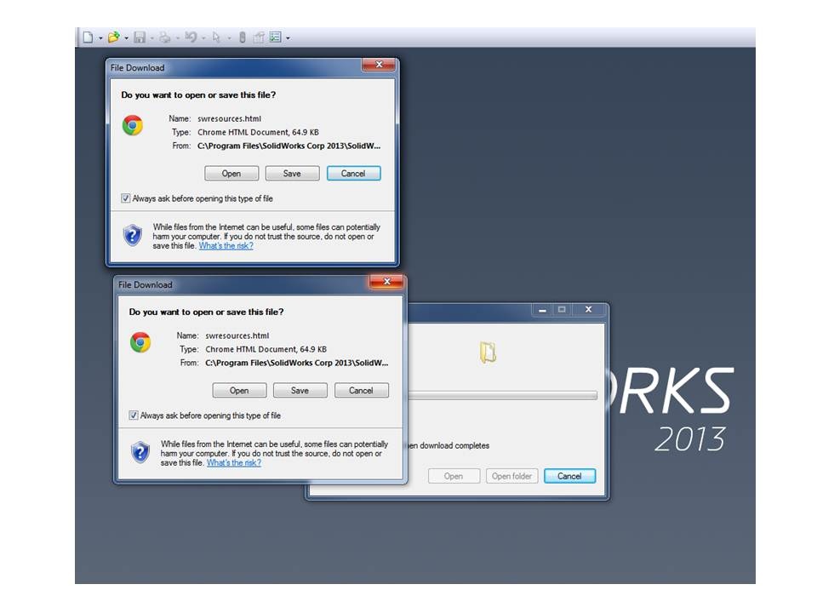Screen dimensions: 817x613
Task: Minimize the download progress window
Action: 542,310
